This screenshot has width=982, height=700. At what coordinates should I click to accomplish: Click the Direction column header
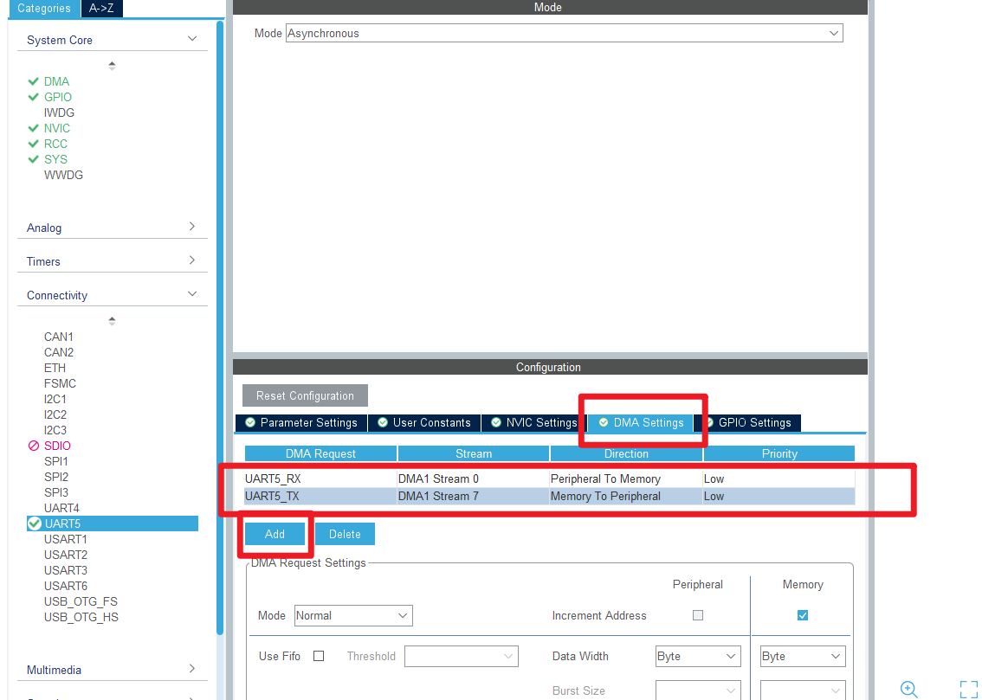coord(626,453)
